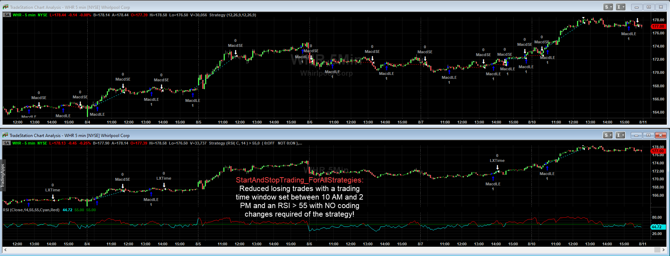The width and height of the screenshot is (670, 256).
Task: Close the MACD strategy chart window
Action: (661, 7)
